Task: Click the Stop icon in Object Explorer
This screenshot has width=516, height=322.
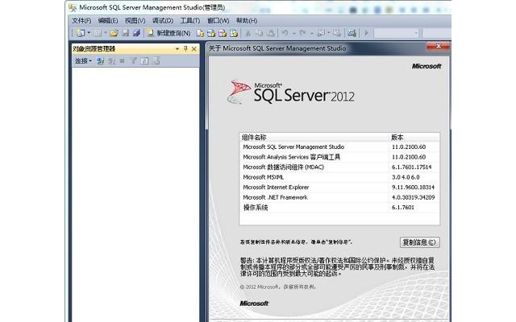Action: (x=122, y=61)
